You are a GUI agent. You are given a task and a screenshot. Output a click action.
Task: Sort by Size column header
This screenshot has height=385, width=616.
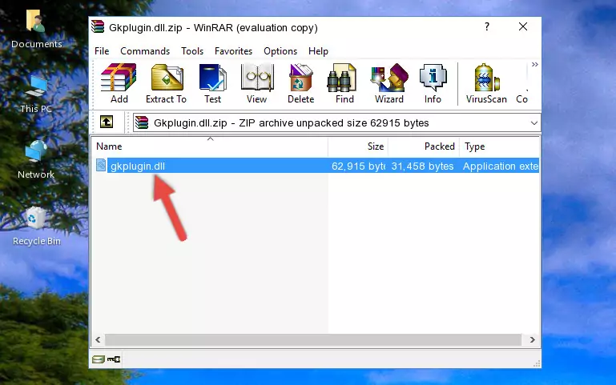click(x=358, y=146)
